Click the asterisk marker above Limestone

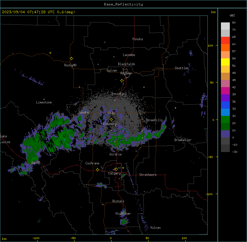click(x=44, y=99)
